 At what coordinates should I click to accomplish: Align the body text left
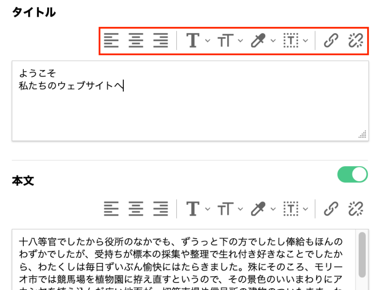click(x=111, y=208)
